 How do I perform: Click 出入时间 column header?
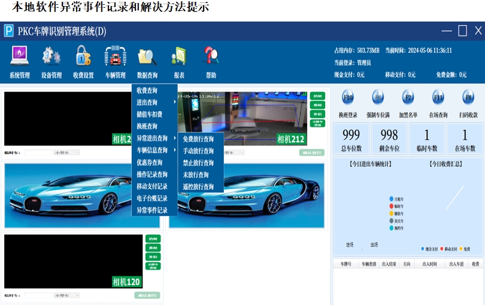[430, 264]
